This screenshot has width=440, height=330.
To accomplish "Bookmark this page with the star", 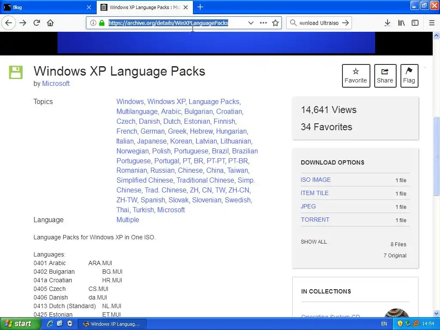I will click(275, 23).
